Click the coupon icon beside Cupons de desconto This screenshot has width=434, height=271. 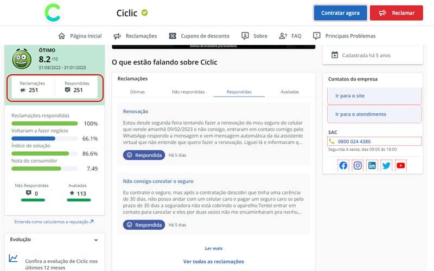pos(173,36)
